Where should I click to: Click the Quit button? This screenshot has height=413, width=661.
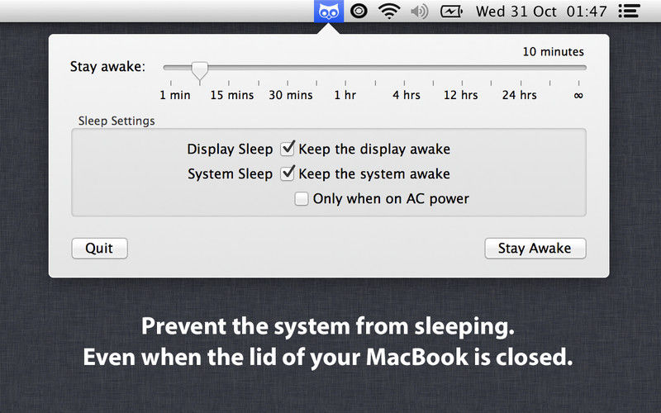coord(99,249)
